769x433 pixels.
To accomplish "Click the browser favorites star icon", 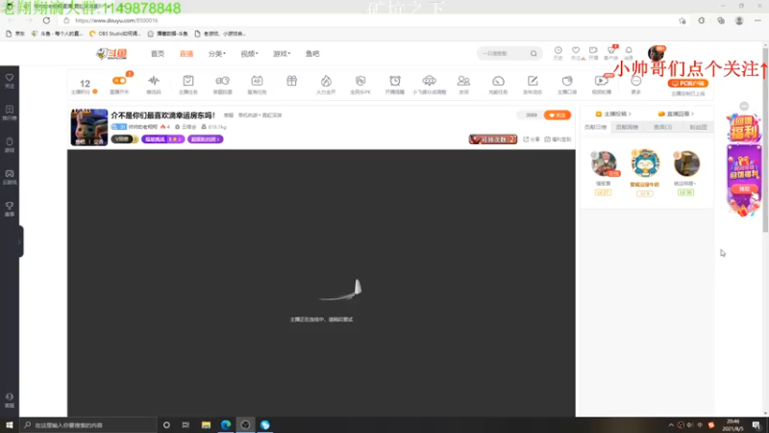I will (x=682, y=20).
